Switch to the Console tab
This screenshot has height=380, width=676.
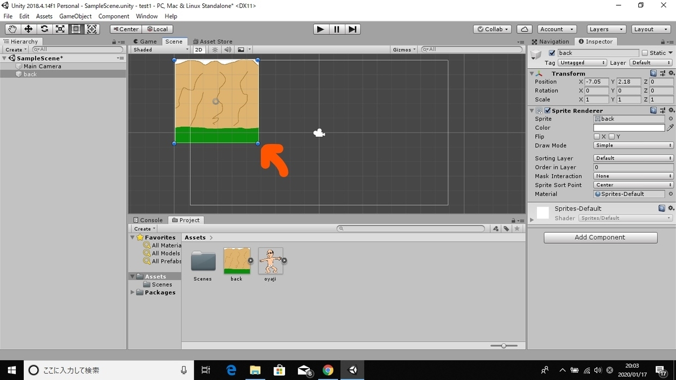point(148,220)
